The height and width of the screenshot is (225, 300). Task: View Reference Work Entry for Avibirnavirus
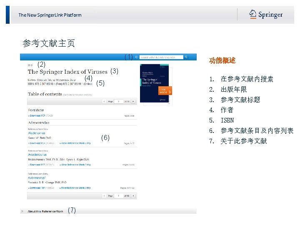tap(75, 188)
